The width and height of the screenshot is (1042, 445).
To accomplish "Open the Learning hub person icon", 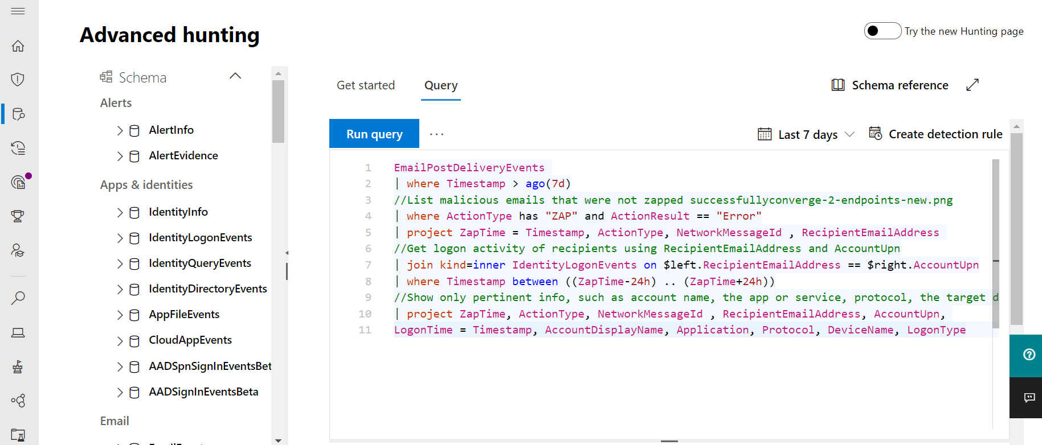I will click(x=18, y=250).
